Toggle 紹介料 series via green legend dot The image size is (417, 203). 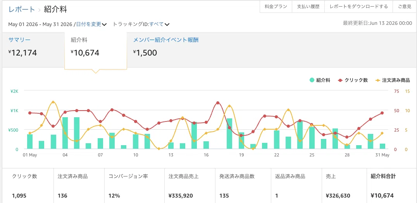pos(312,80)
